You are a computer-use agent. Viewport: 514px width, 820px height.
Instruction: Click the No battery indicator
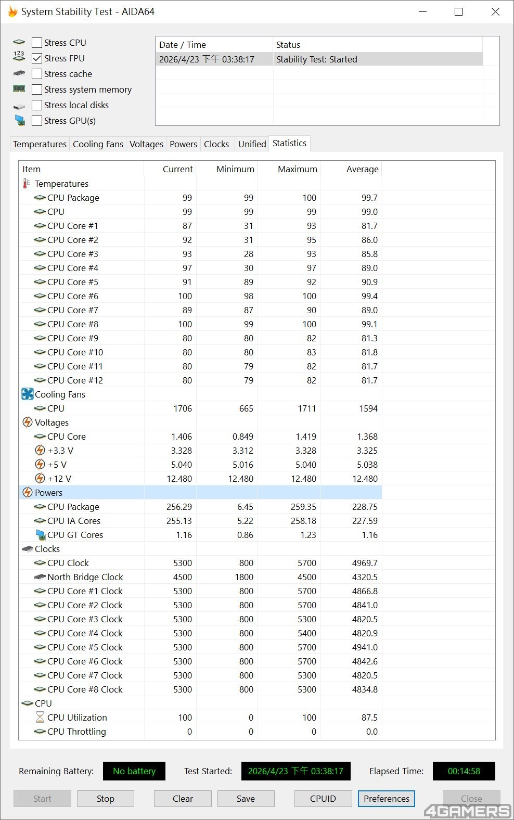pyautogui.click(x=134, y=771)
